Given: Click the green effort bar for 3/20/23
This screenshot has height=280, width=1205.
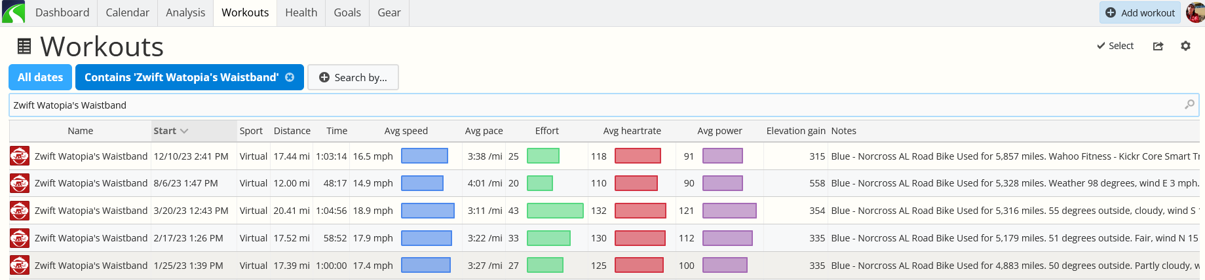Looking at the screenshot, I should [x=555, y=211].
